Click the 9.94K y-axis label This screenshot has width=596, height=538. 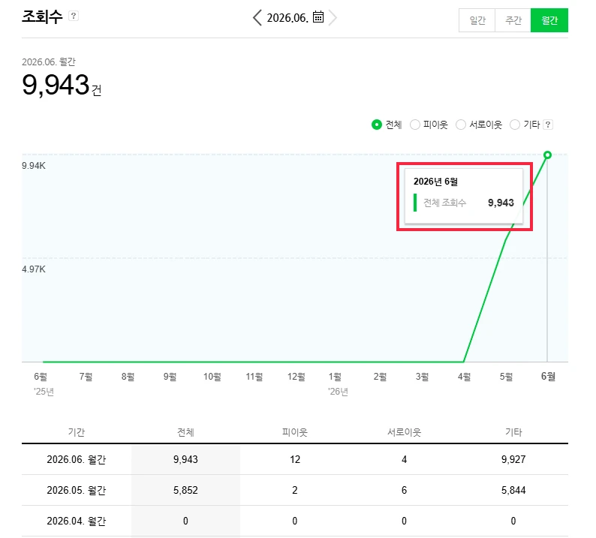tap(34, 166)
